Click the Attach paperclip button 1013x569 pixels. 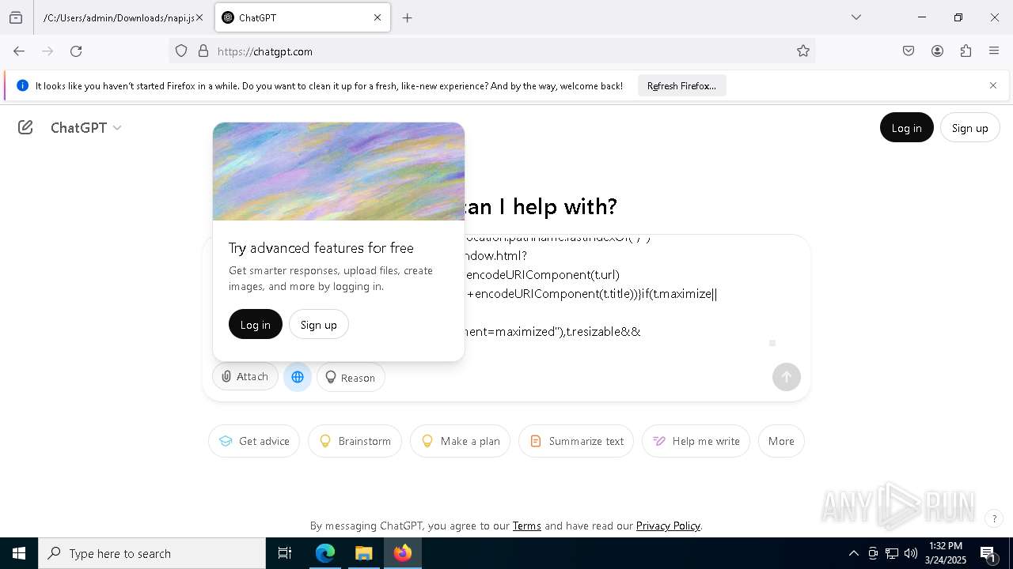(245, 377)
